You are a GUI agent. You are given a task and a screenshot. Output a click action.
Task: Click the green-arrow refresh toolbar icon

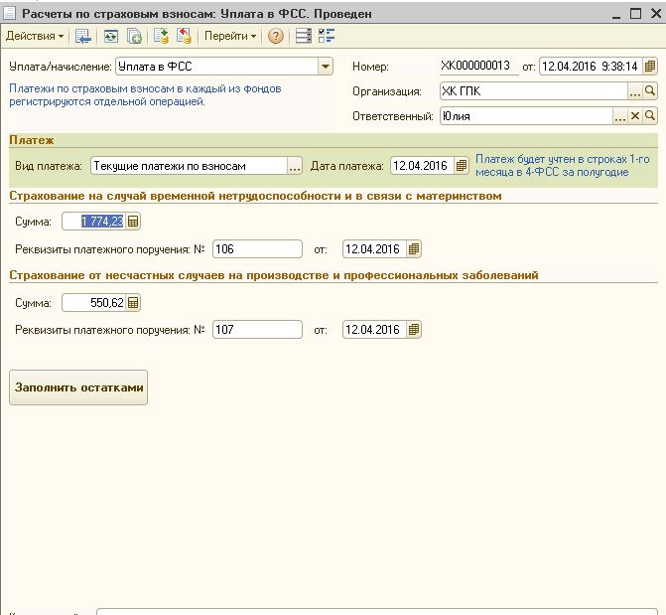click(110, 36)
